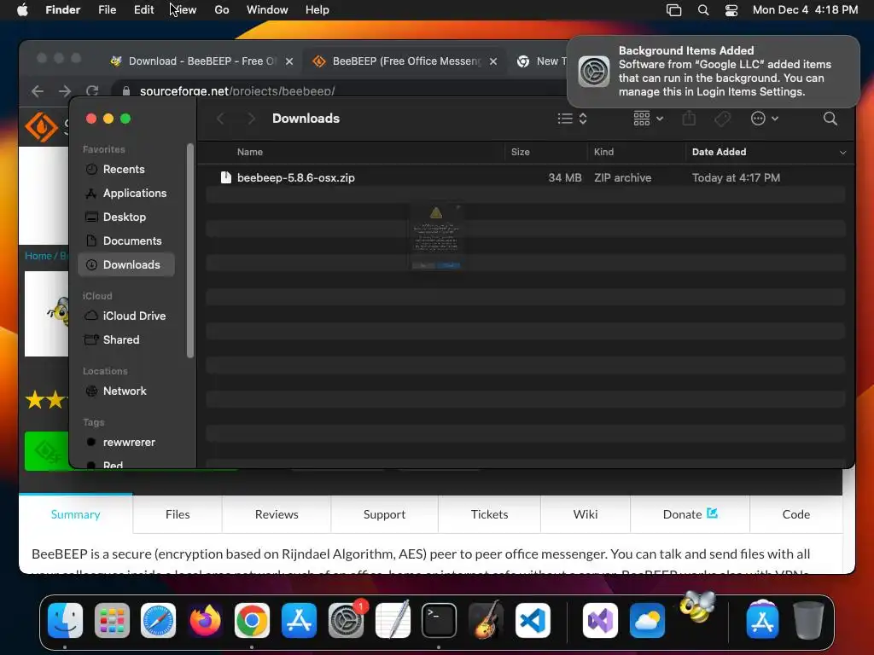Click Chrome's back arrow button
Viewport: 874px width, 655px height.
[x=38, y=90]
